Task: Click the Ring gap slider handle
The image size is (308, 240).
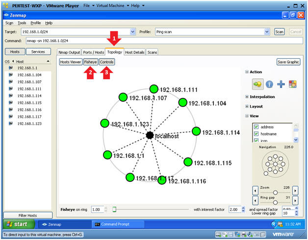Action: [275, 202]
